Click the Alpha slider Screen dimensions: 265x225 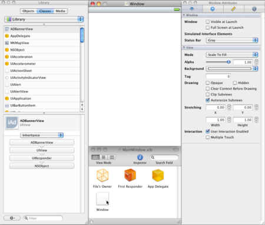point(218,62)
